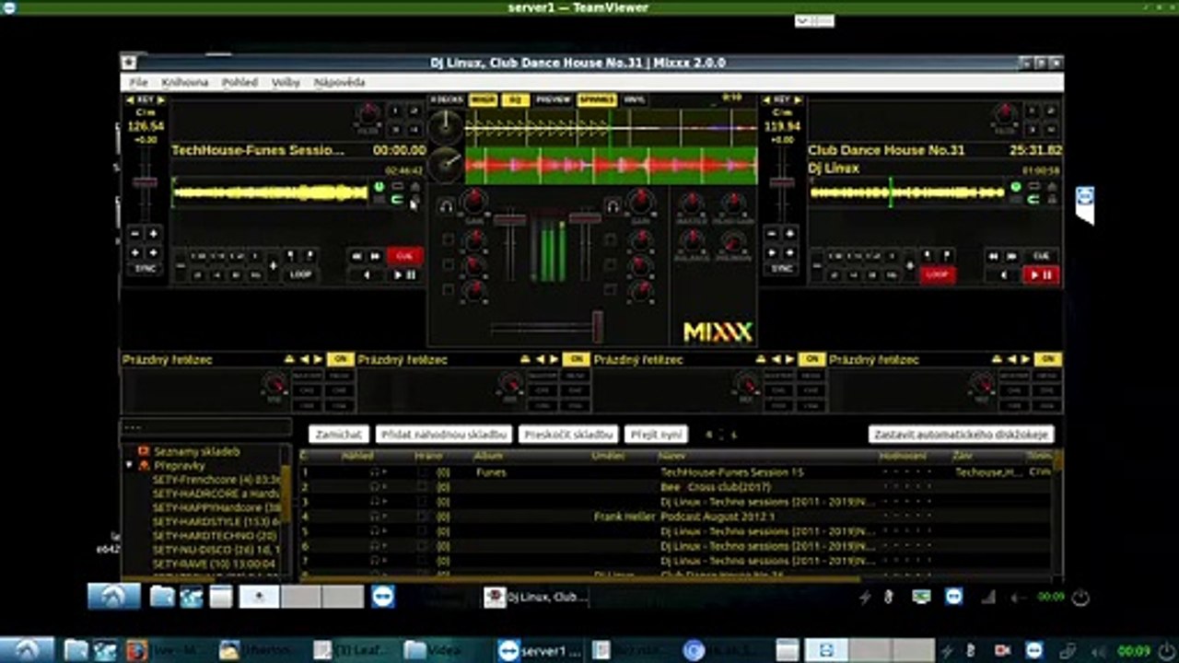This screenshot has height=663, width=1179.
Task: Toggle the EQ view button
Action: [x=515, y=99]
